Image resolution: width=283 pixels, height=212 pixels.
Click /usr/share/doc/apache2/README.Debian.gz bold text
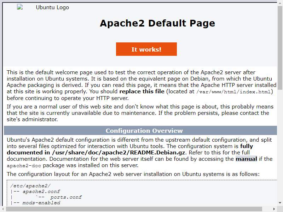(119, 153)
